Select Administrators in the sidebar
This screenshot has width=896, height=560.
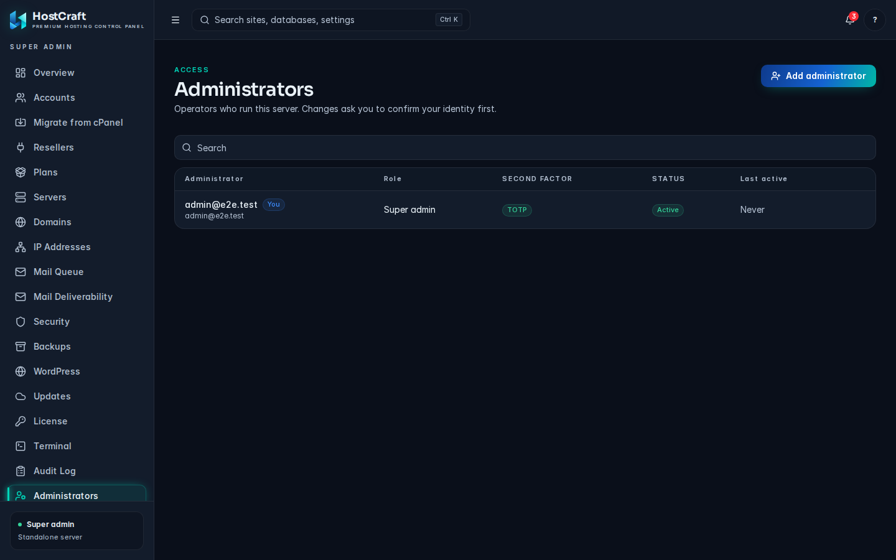click(x=77, y=494)
